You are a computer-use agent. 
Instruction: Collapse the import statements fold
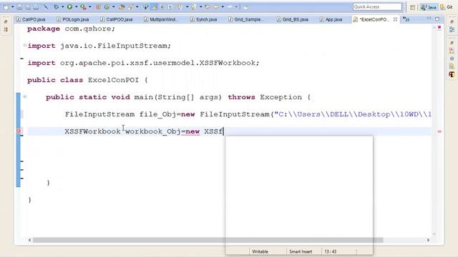(x=25, y=45)
